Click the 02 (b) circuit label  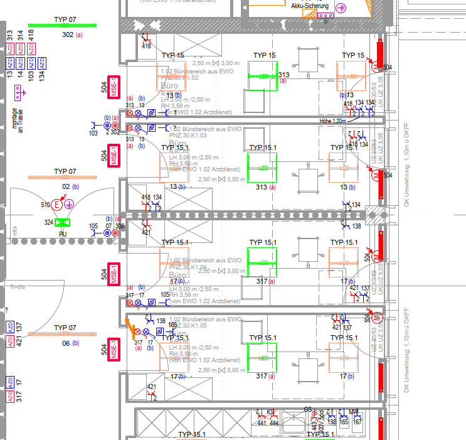(70, 187)
